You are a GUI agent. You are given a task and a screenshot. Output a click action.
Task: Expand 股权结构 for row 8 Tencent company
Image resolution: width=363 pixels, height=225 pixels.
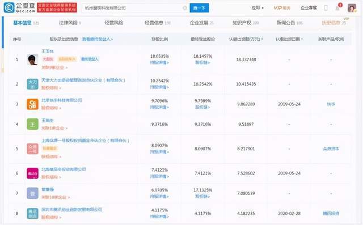[x=51, y=218]
